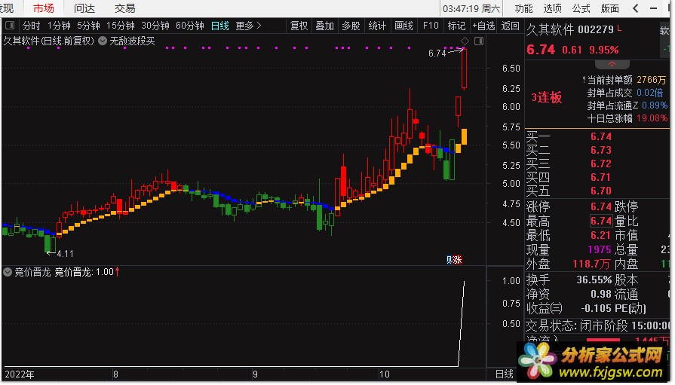Select the 1分钟 period
The height and width of the screenshot is (385, 675).
[59, 26]
